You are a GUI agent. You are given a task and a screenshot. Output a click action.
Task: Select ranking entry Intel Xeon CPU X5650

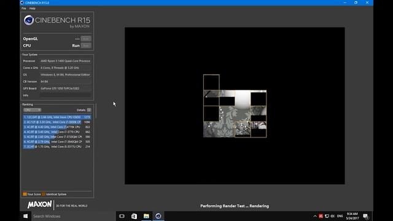coord(57,117)
